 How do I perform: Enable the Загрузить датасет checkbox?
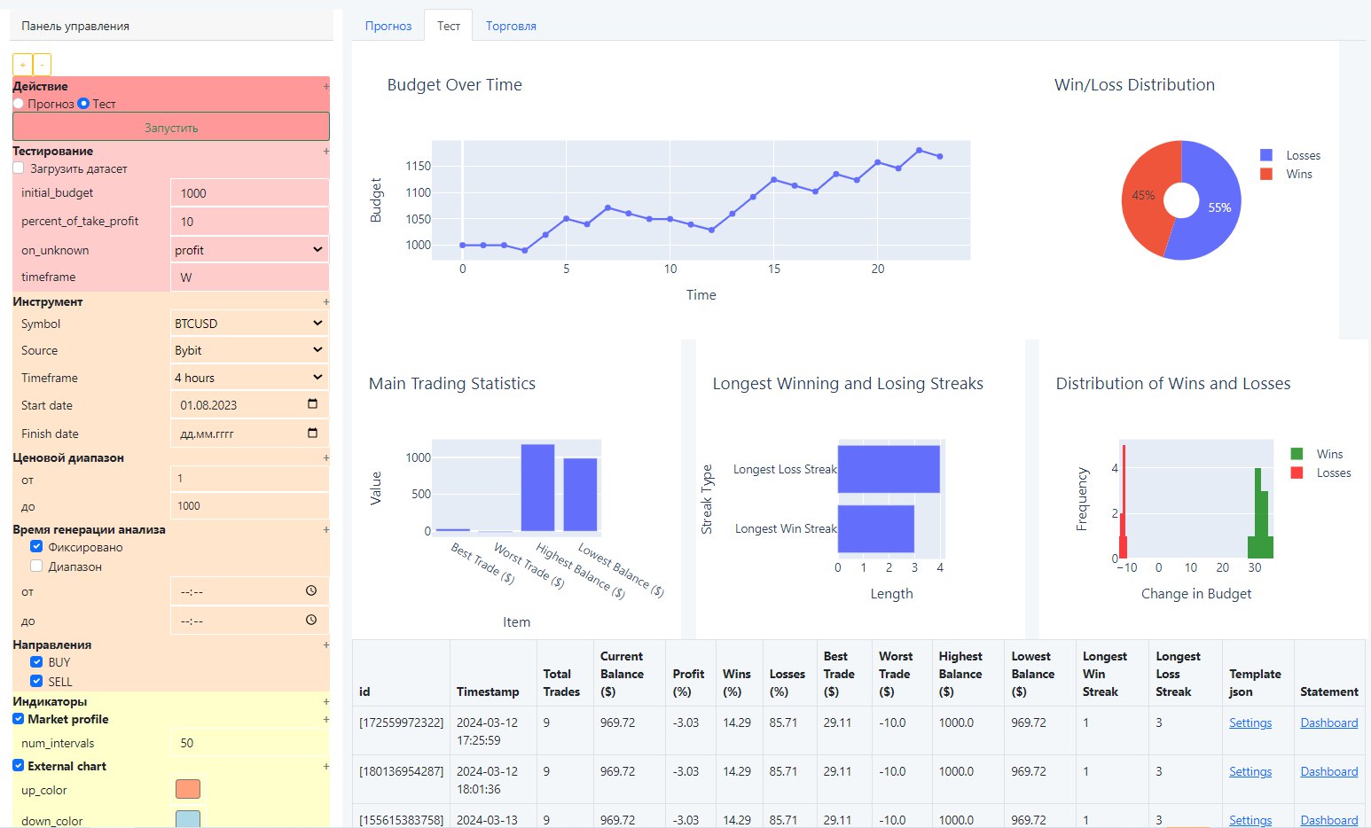point(19,168)
